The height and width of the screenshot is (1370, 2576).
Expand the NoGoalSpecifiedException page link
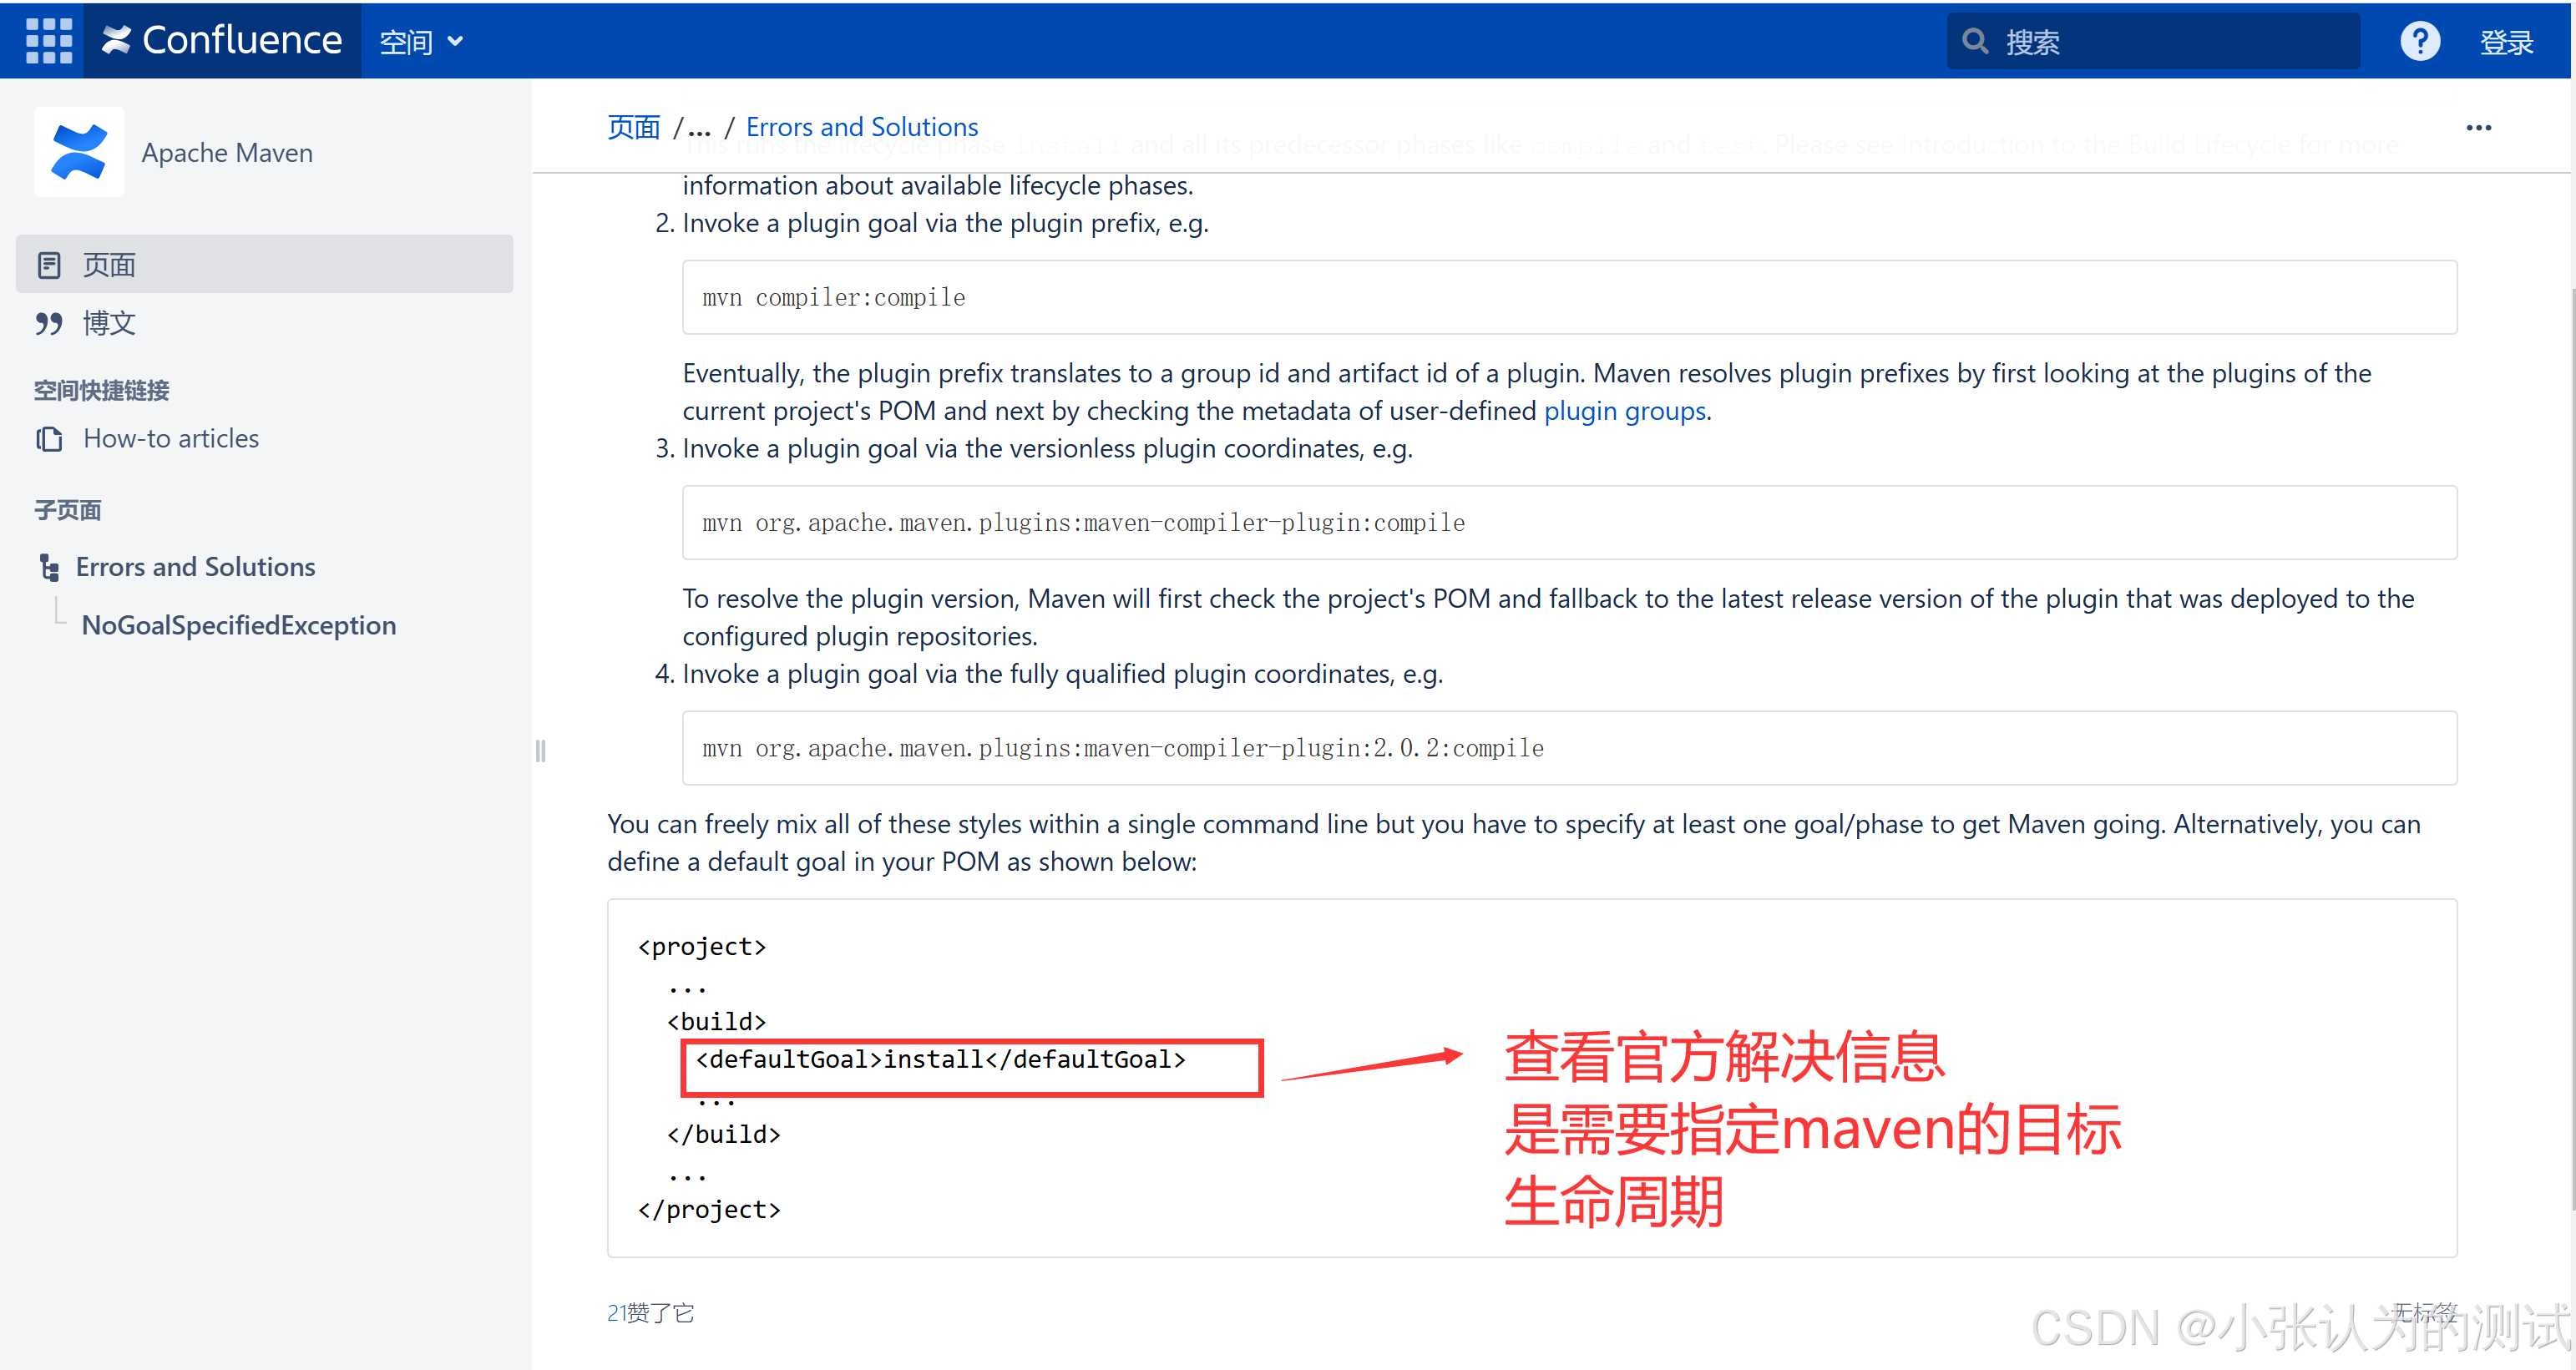click(x=237, y=624)
